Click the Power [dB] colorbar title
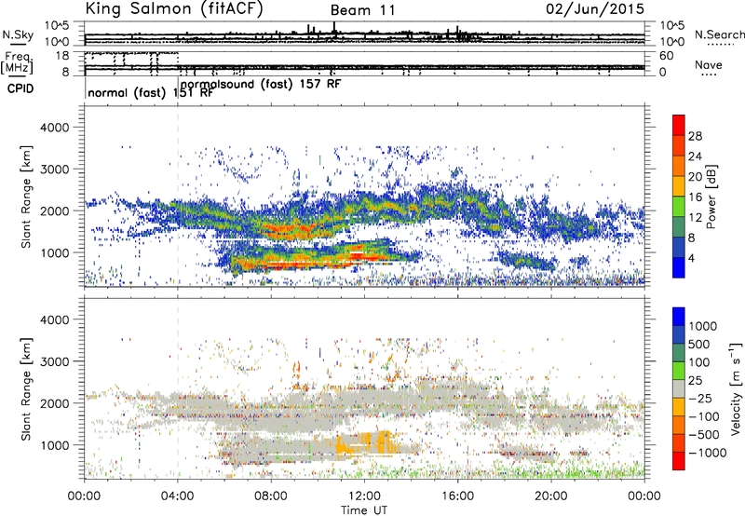The image size is (745, 516). point(711,197)
